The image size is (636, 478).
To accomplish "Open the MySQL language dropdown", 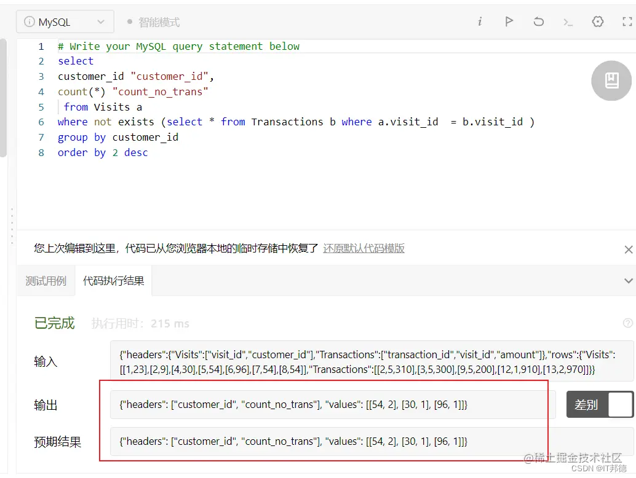I will [65, 22].
